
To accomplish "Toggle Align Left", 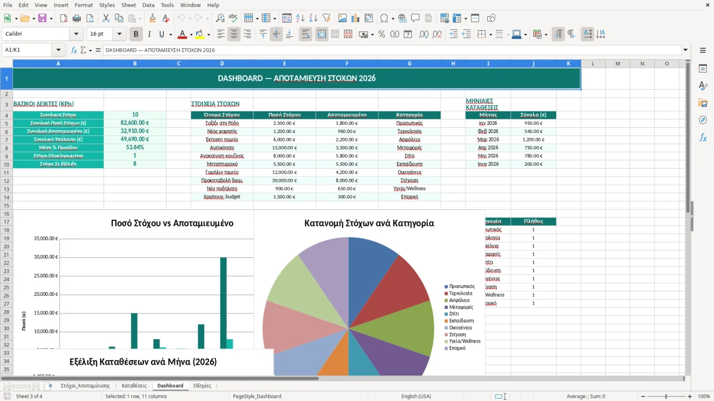I will pyautogui.click(x=221, y=34).
